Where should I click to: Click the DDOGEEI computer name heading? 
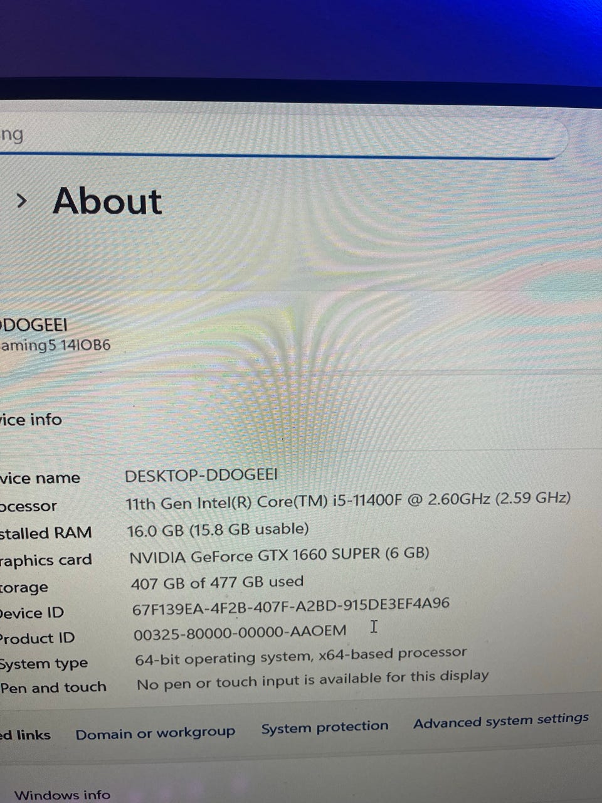click(34, 326)
